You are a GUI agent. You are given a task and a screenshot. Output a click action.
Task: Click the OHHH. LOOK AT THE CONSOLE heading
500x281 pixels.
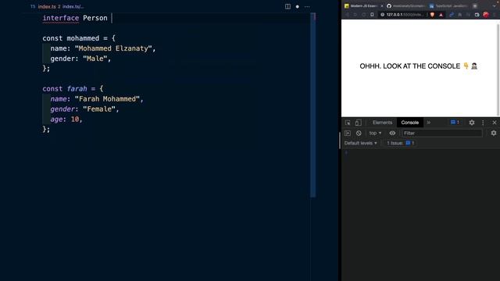pos(419,66)
